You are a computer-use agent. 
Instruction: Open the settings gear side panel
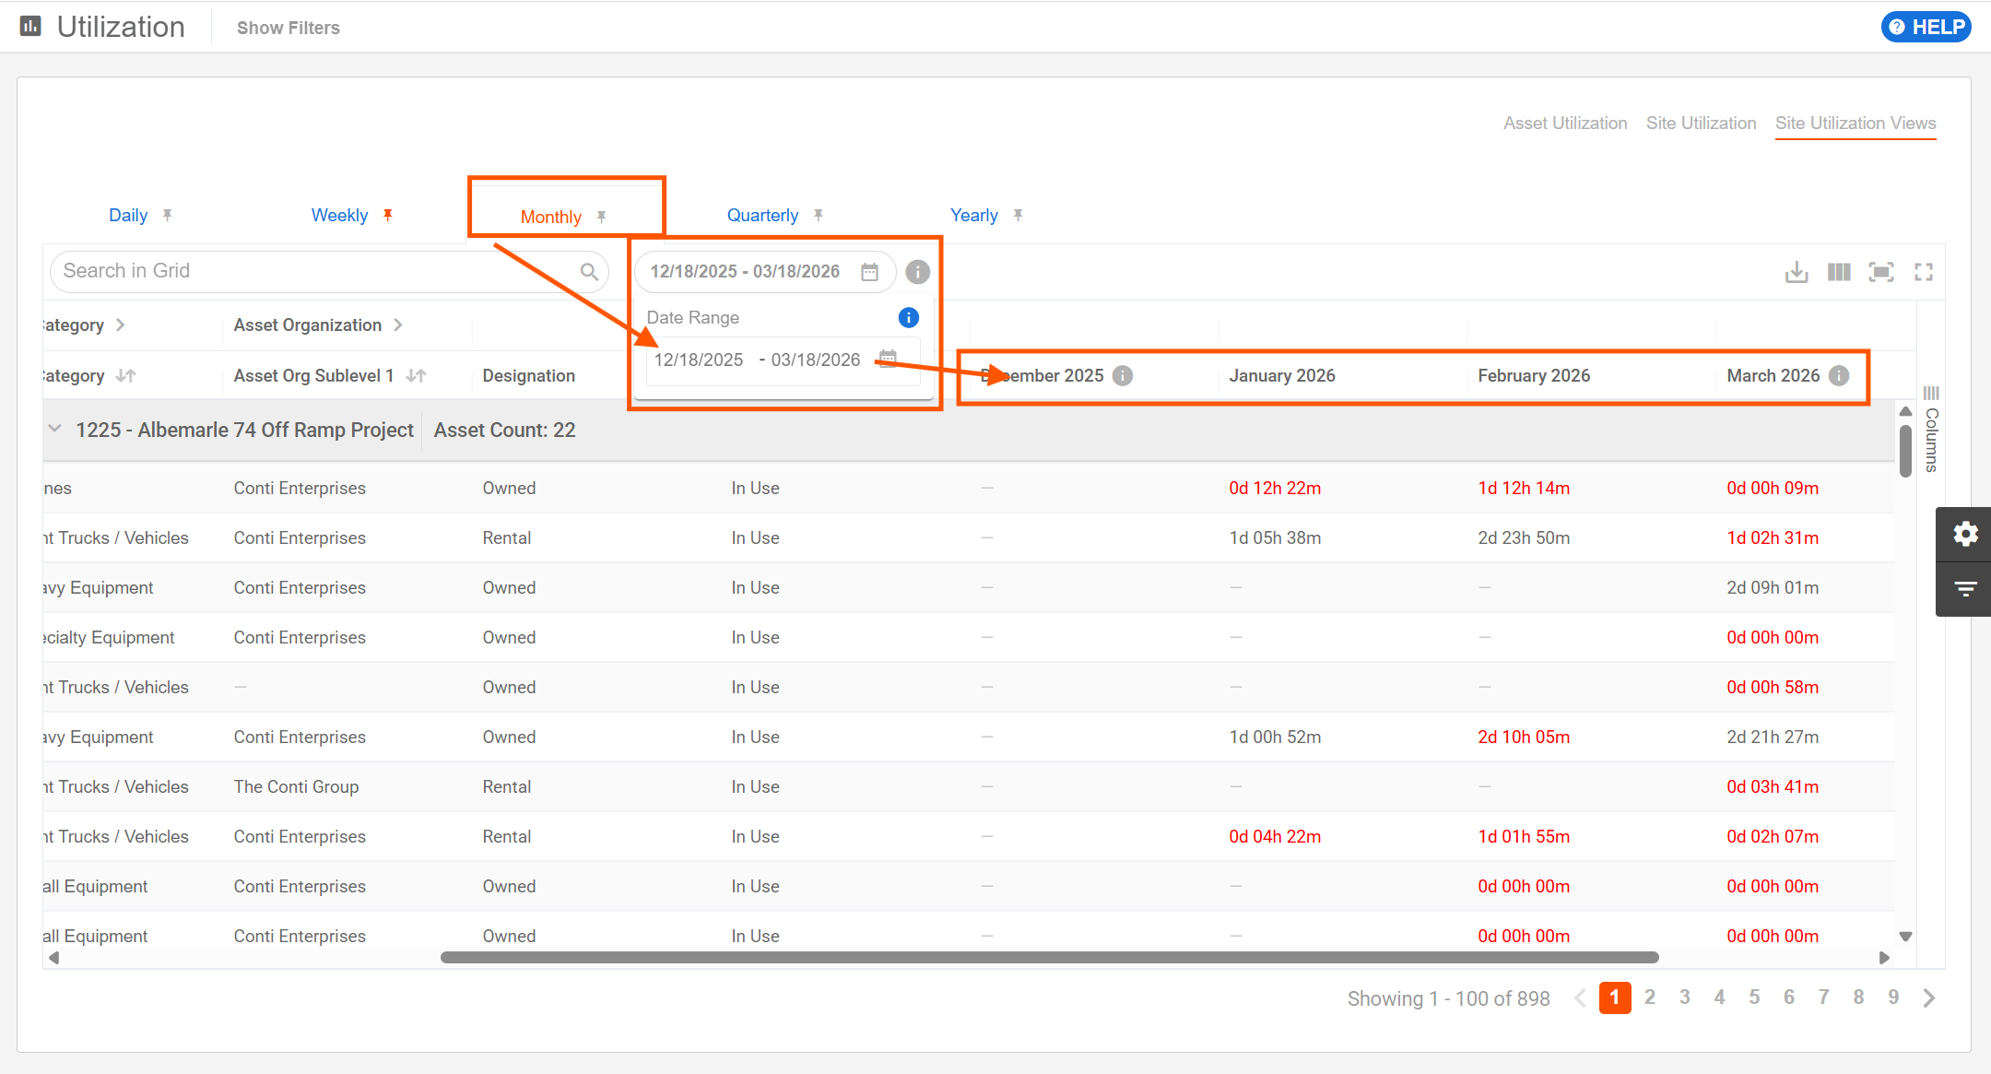click(x=1964, y=534)
